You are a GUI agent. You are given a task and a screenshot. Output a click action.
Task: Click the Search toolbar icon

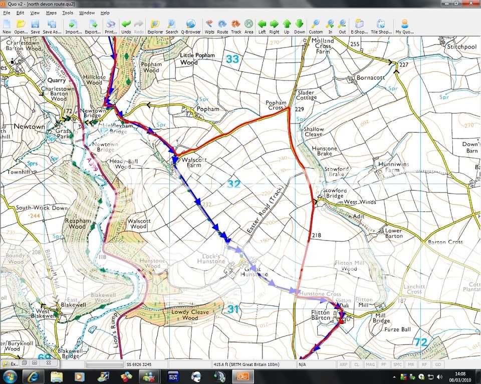click(172, 26)
